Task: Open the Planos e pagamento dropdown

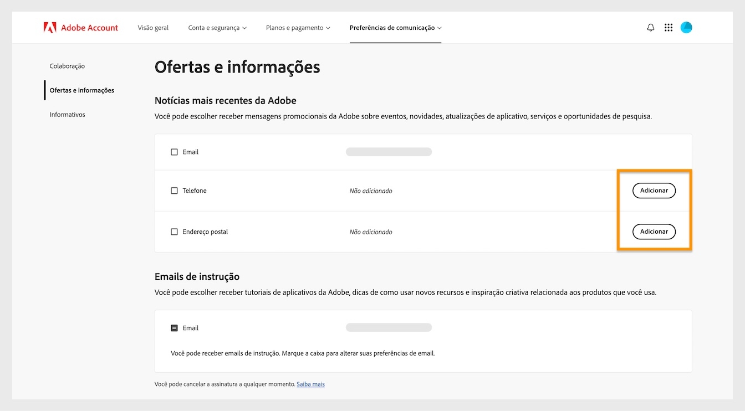Action: tap(298, 27)
